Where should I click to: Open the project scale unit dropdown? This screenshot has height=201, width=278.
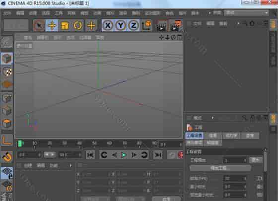tap(256, 160)
